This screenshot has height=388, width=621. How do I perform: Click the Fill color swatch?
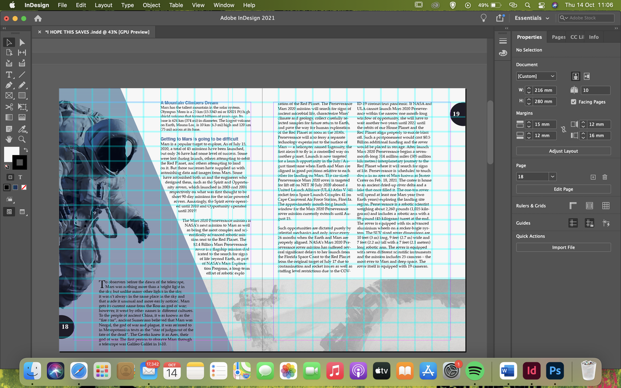pyautogui.click(x=11, y=153)
